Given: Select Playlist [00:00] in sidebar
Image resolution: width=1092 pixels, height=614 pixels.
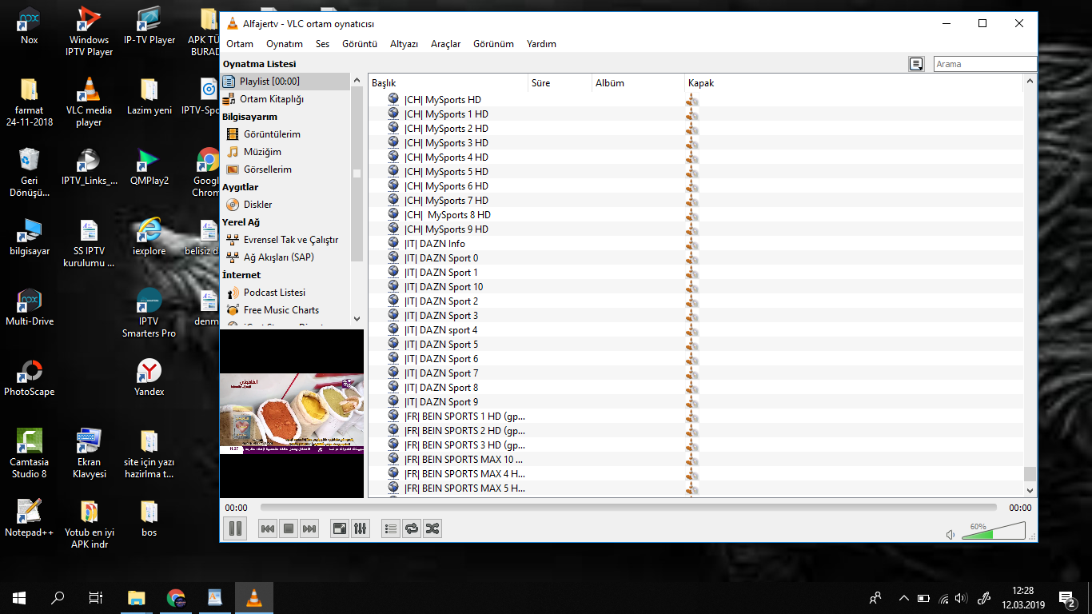Looking at the screenshot, I should click(285, 82).
